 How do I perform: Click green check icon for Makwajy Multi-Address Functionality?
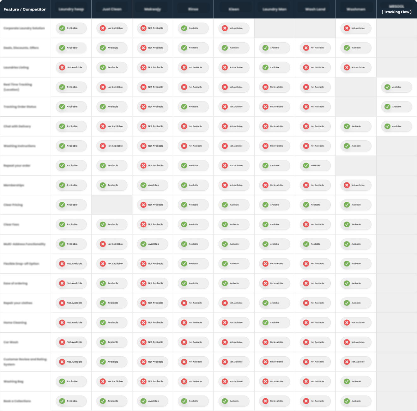(144, 244)
